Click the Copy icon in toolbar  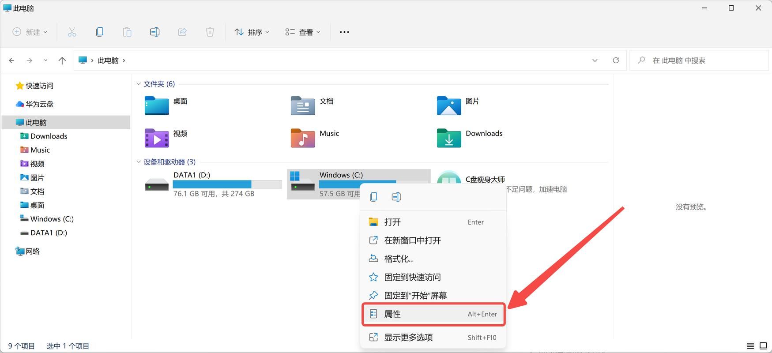(x=100, y=32)
